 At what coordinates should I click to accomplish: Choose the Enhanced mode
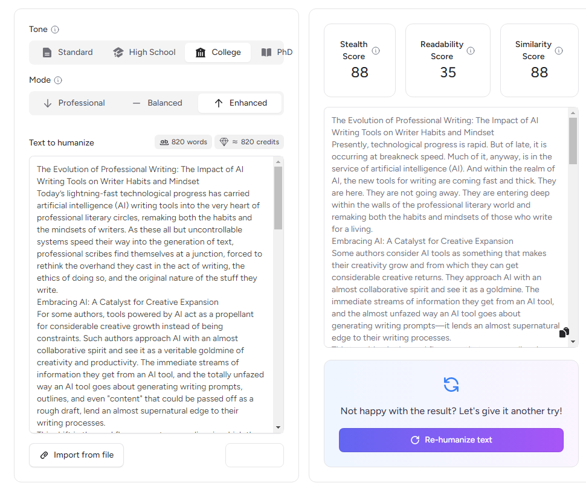click(x=240, y=103)
